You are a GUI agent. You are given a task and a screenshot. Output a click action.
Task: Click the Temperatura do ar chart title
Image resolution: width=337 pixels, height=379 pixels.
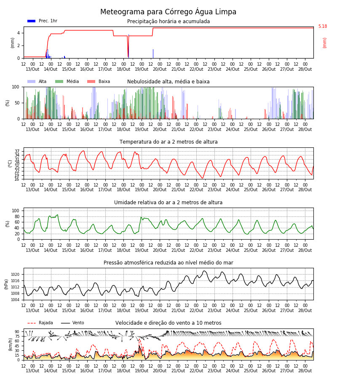[168, 142]
